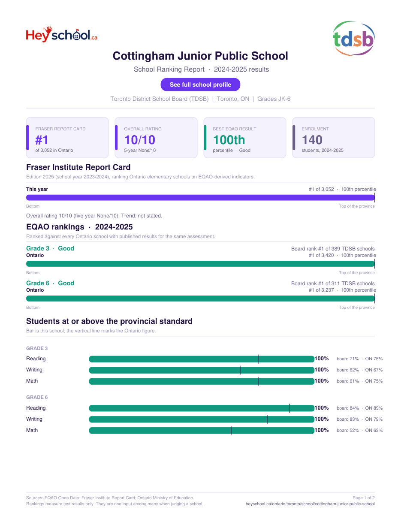
Task: Open the See full school profile button
Action: coord(200,84)
